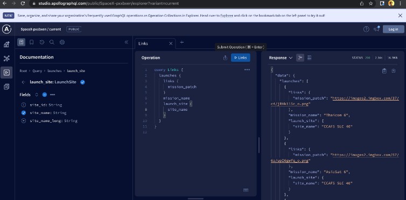Bookmark this page with browser star
The height and width of the screenshot is (200, 406).
(371, 4)
